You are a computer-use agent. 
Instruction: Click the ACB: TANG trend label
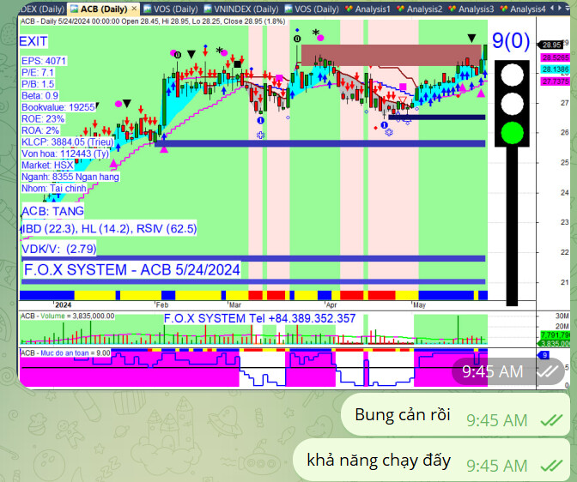[x=52, y=211]
